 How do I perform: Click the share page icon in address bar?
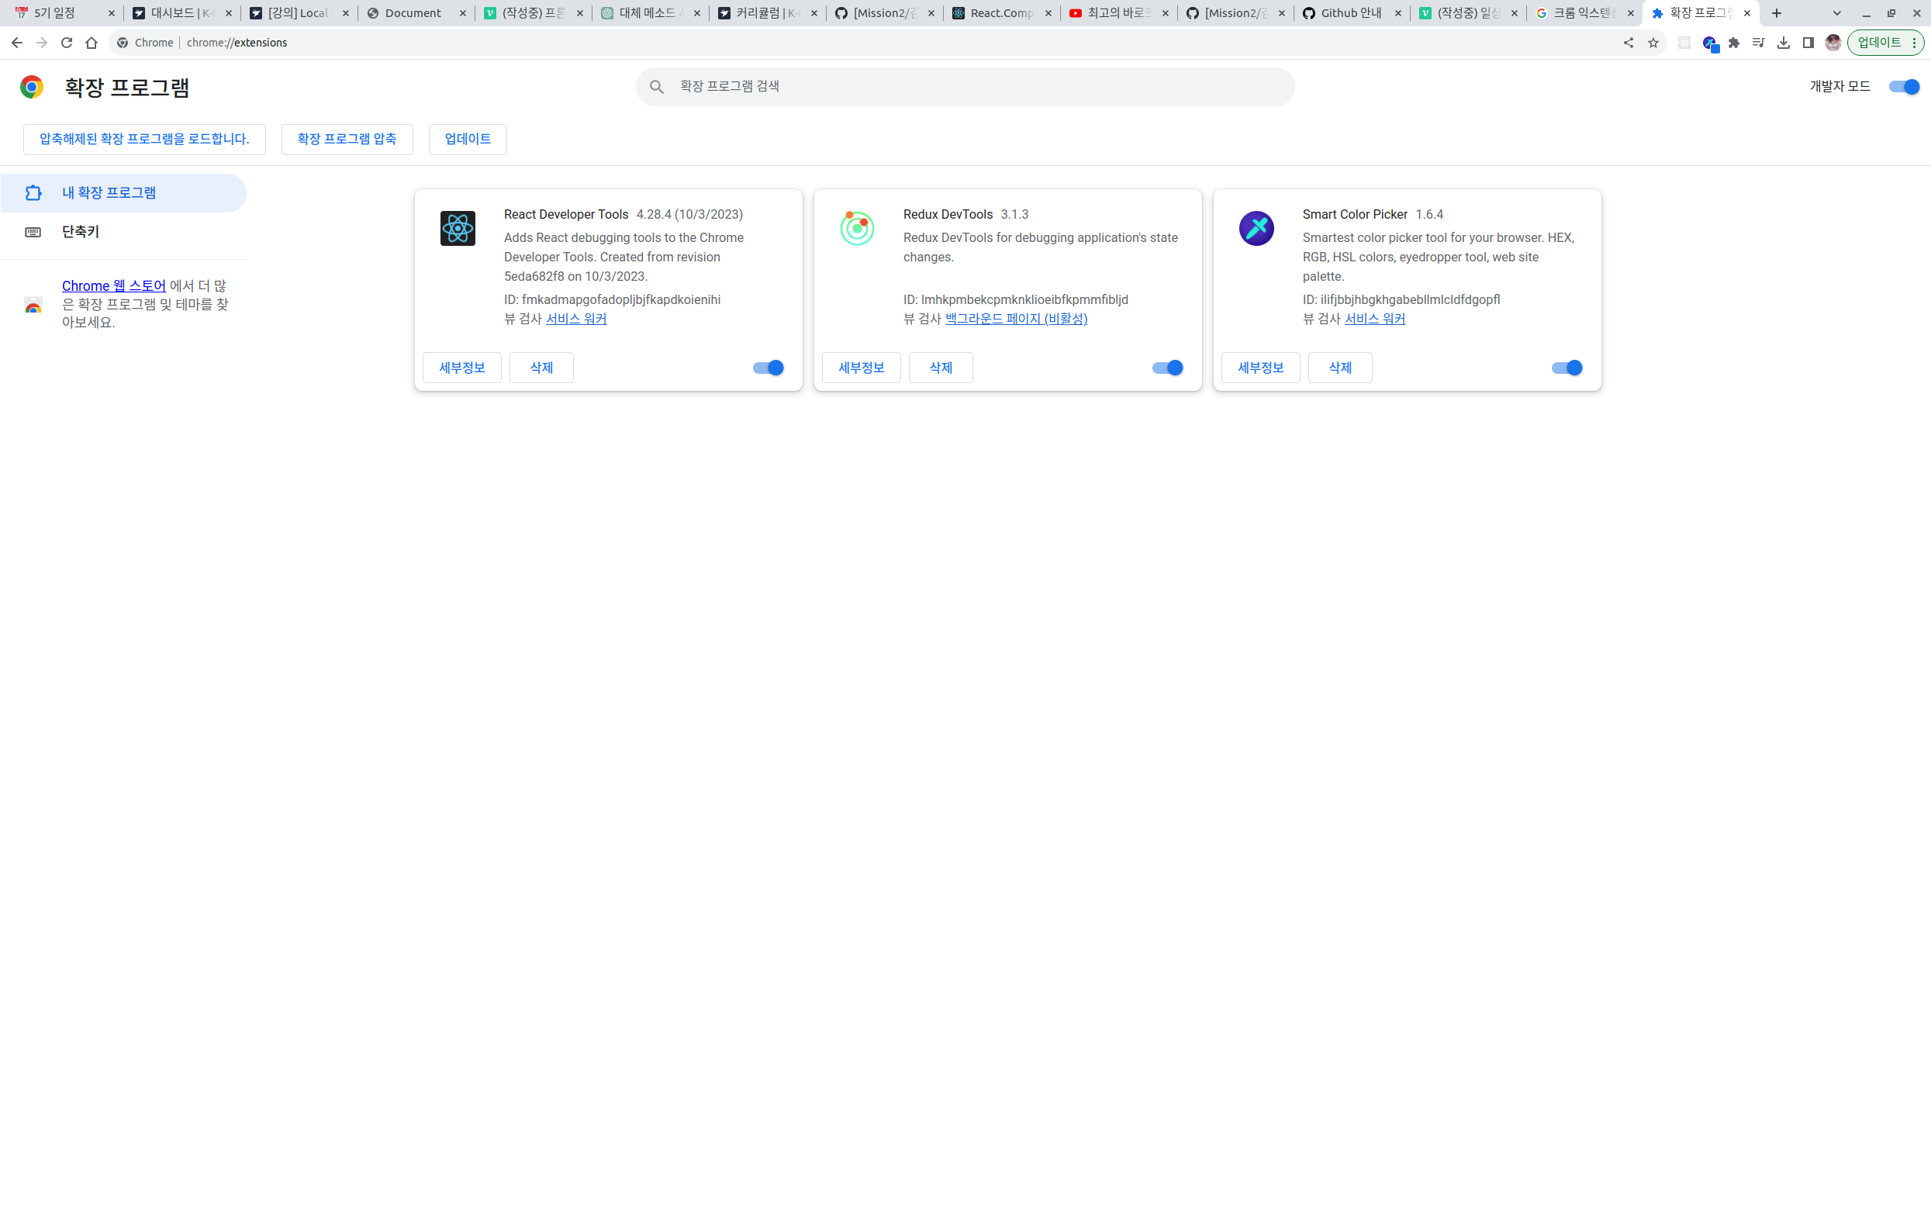click(1628, 43)
